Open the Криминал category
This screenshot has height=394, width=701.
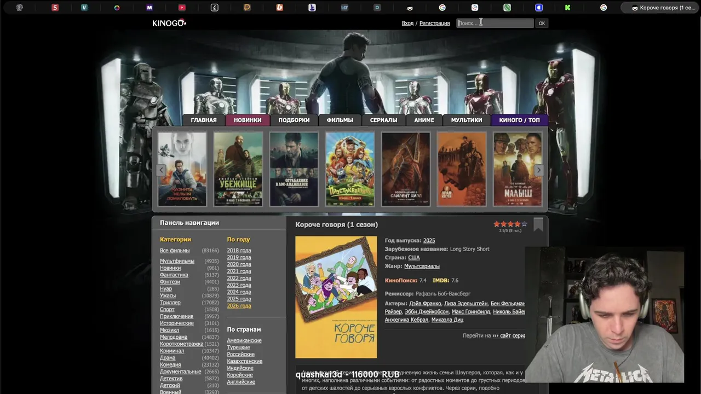coord(172,351)
